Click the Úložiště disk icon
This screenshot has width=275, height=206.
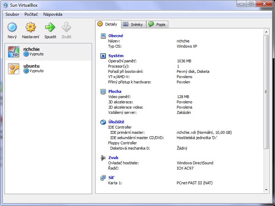(103, 122)
